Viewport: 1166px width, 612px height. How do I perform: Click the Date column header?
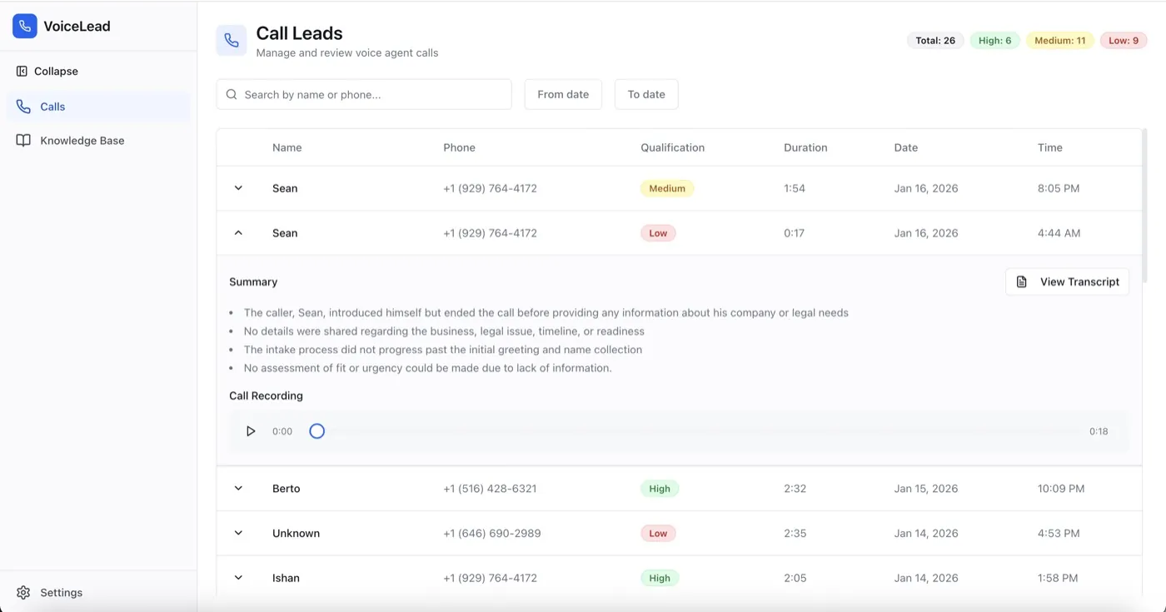coord(906,148)
